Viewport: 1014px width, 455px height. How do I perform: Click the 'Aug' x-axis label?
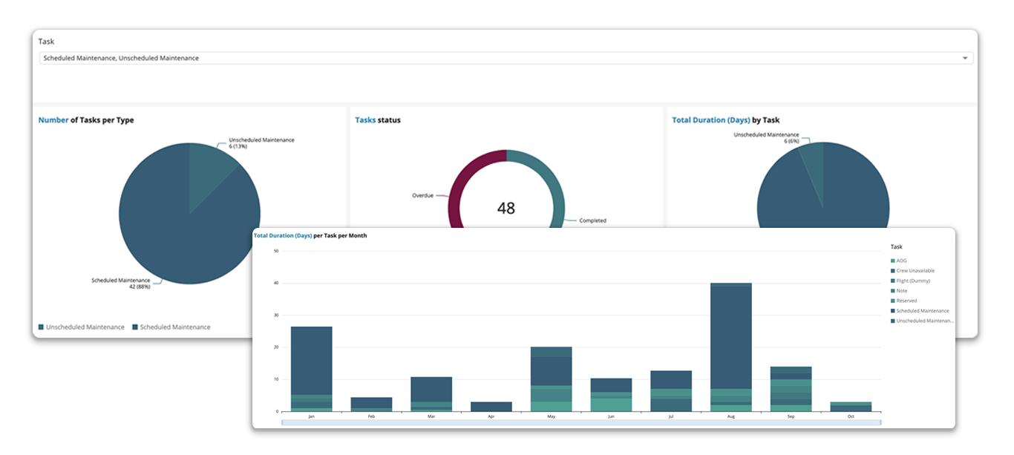pos(731,417)
